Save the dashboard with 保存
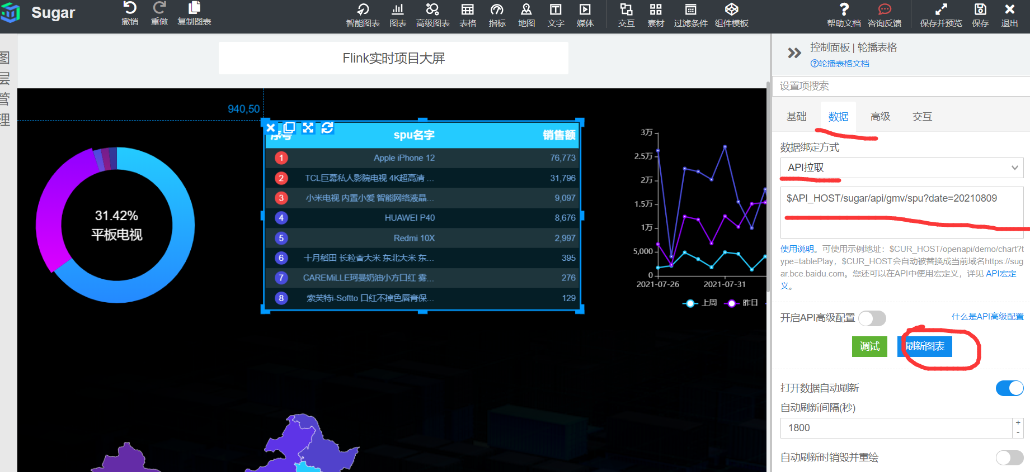The width and height of the screenshot is (1030, 472). 980,15
